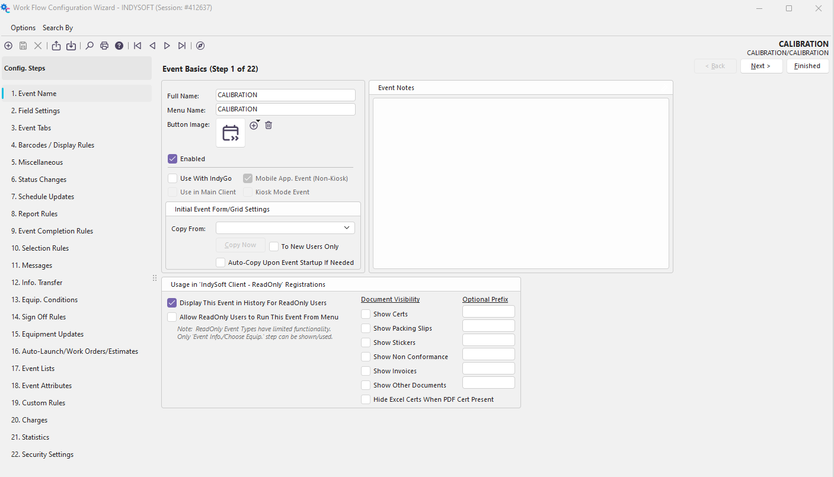Select step 9 Event Completion Rules
This screenshot has width=834, height=477.
52,231
